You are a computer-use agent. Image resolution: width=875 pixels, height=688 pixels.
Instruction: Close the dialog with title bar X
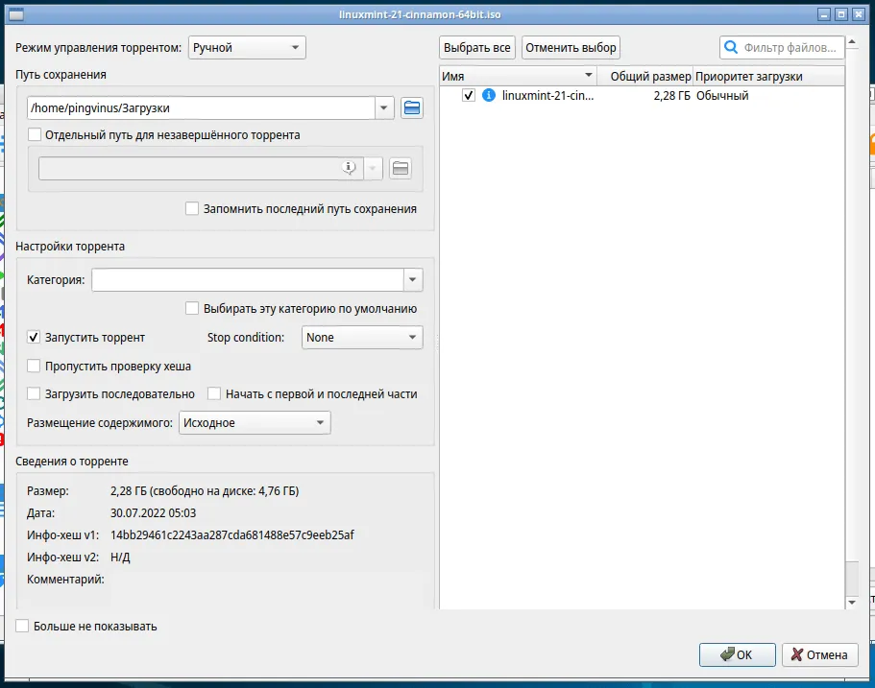(859, 14)
